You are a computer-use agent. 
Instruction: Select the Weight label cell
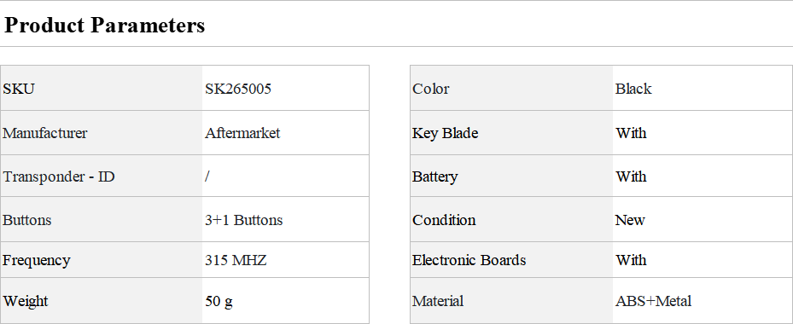pos(101,301)
